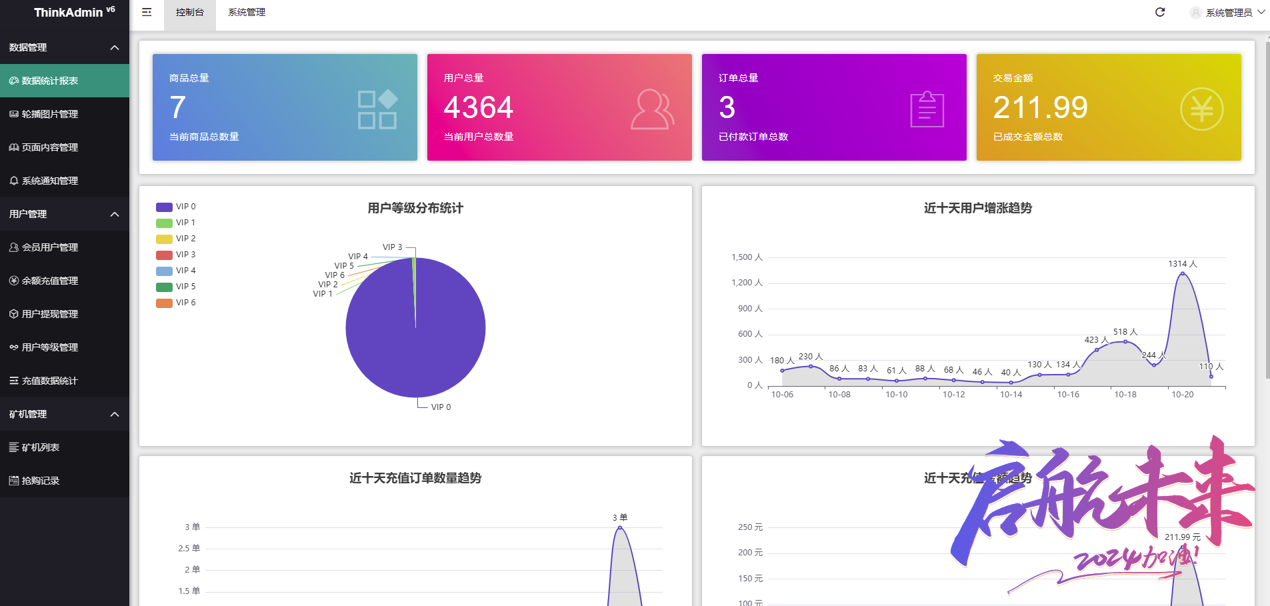Viewport: 1270px width, 606px height.
Task: Click the dashboard icon beside 数据统计报表
Action: tap(14, 81)
